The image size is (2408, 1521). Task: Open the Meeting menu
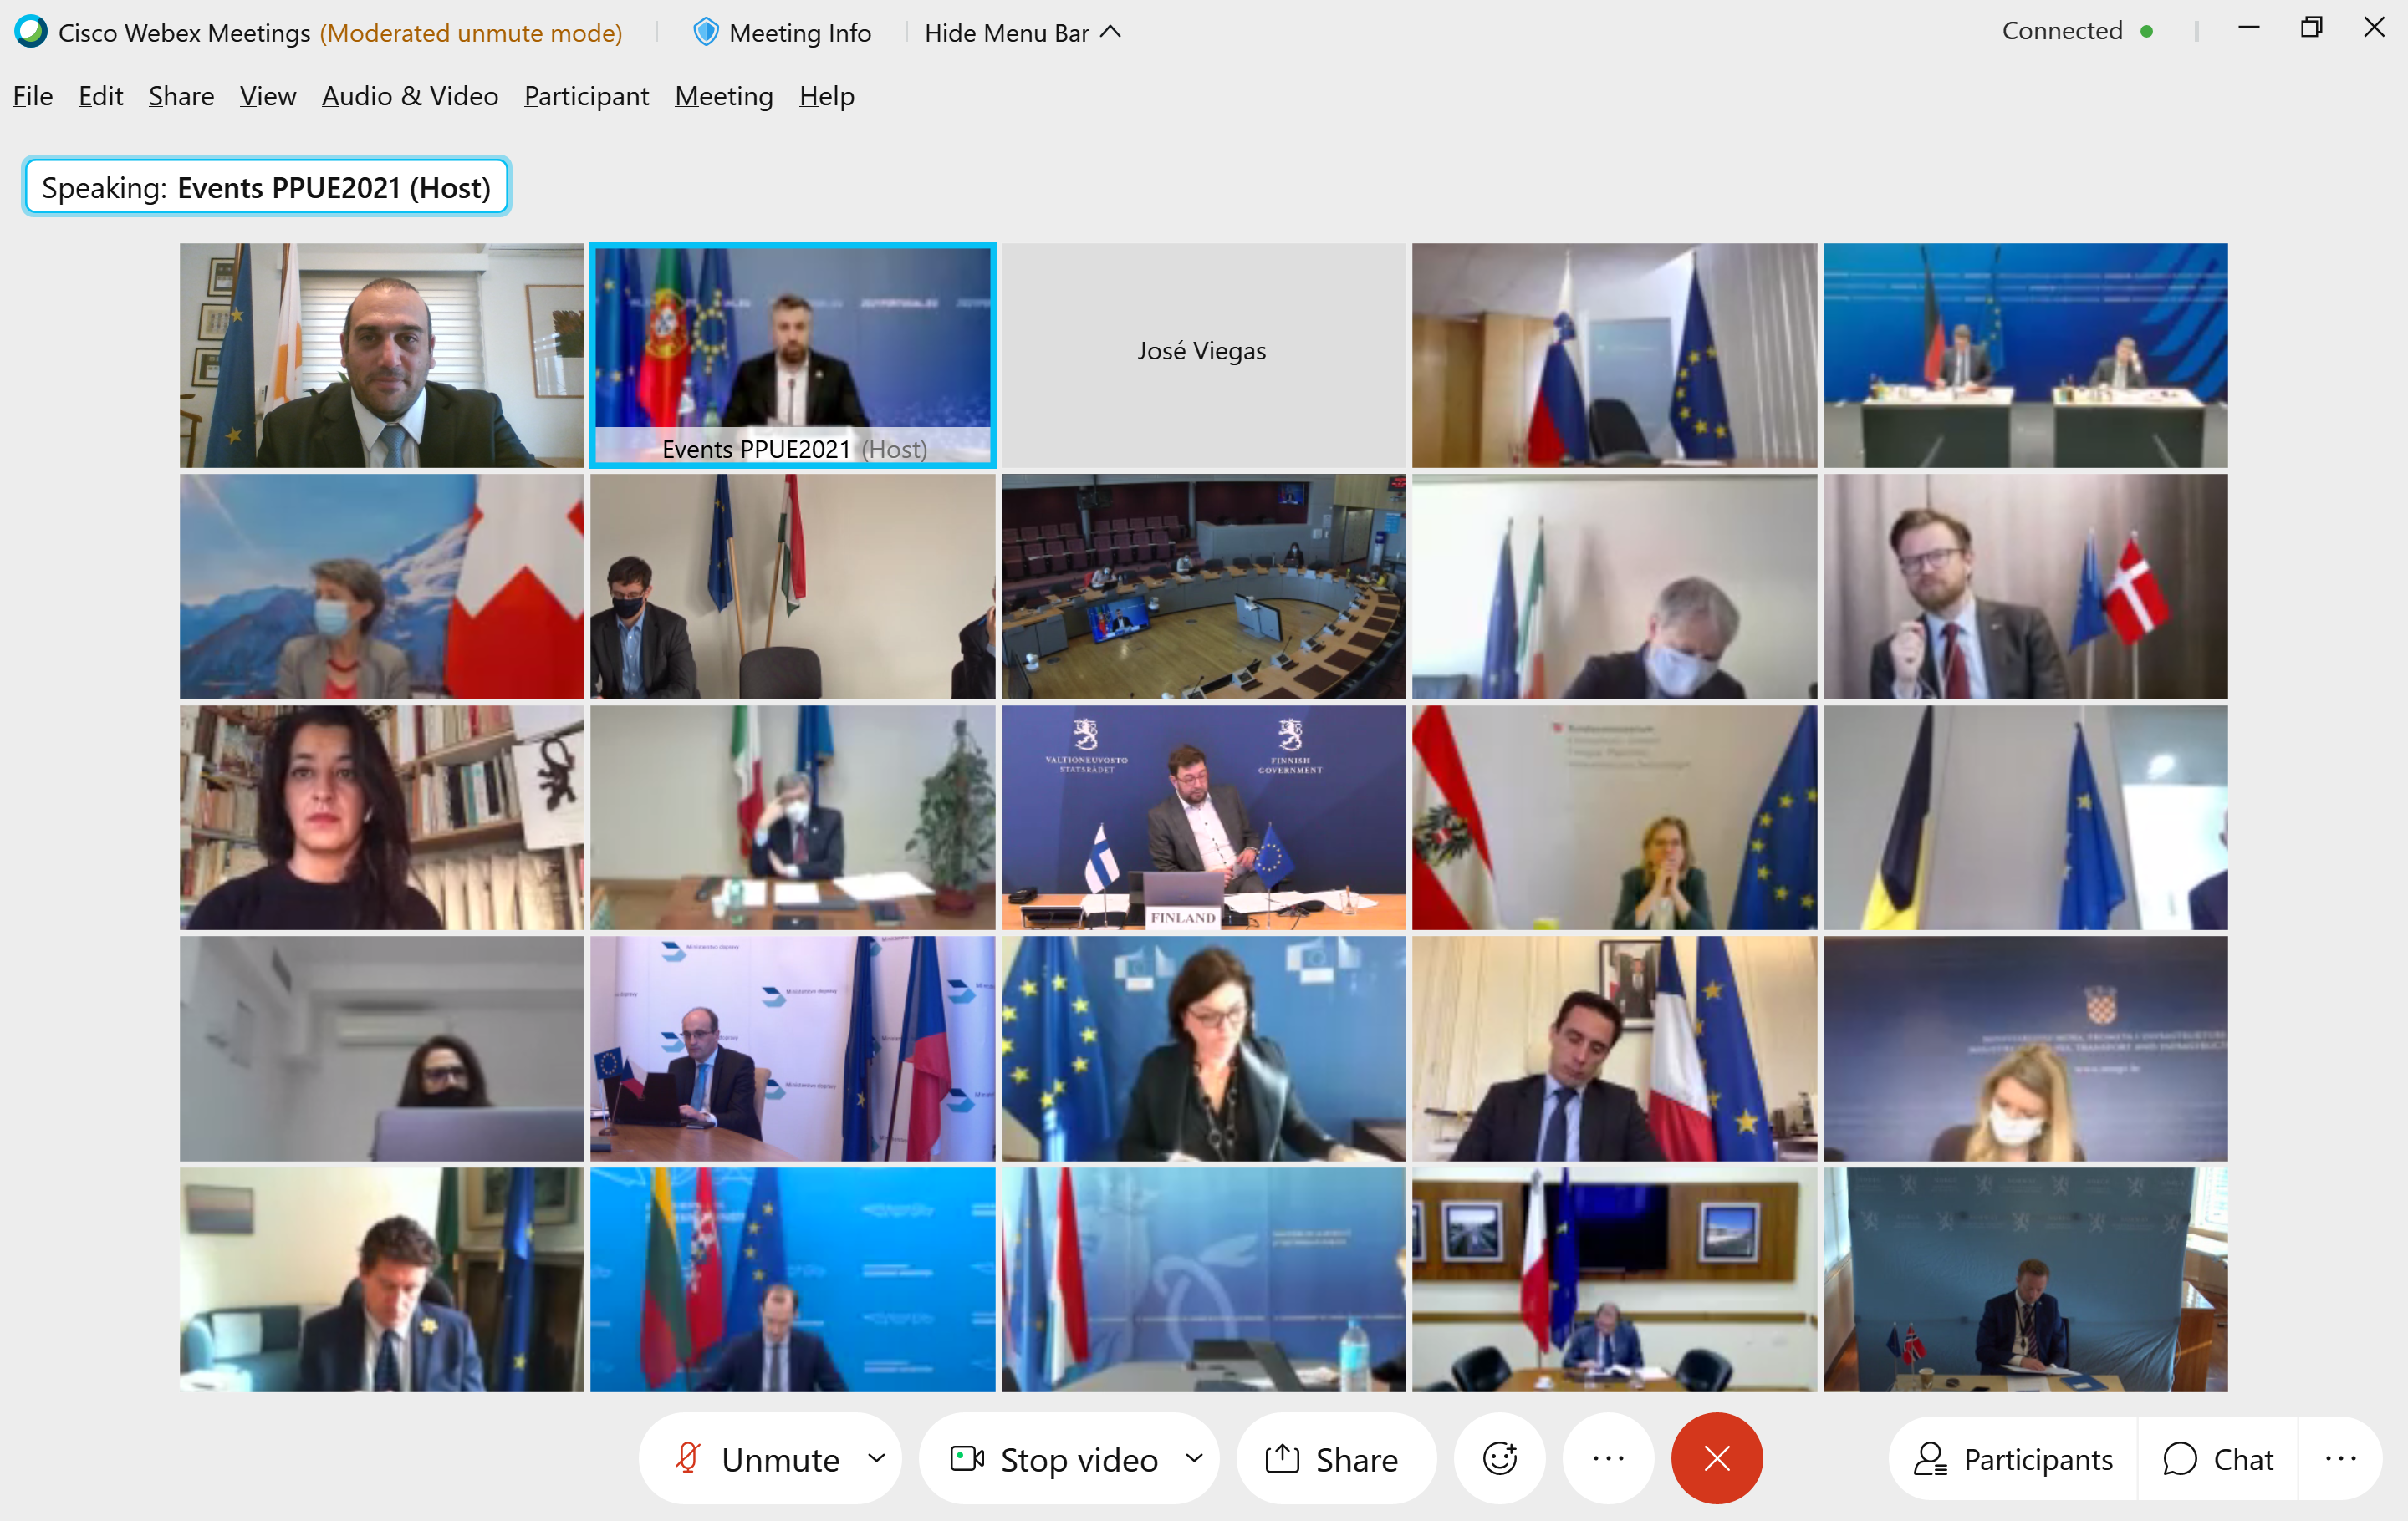[724, 96]
